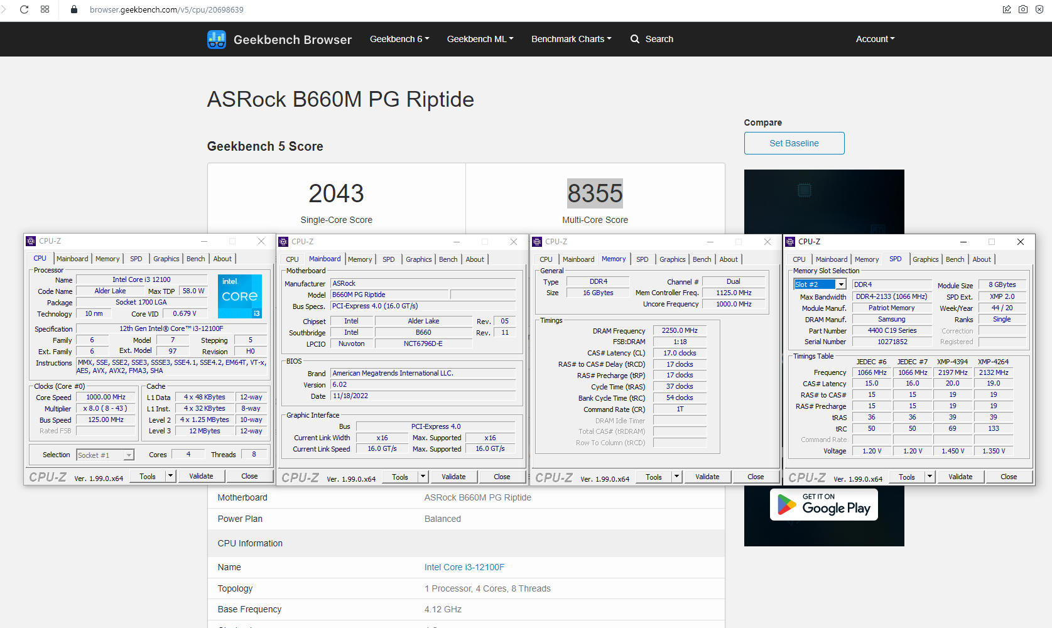Screen dimensions: 1052x628
Task: Expand the Tools arrow in Mainboard window
Action: click(423, 477)
